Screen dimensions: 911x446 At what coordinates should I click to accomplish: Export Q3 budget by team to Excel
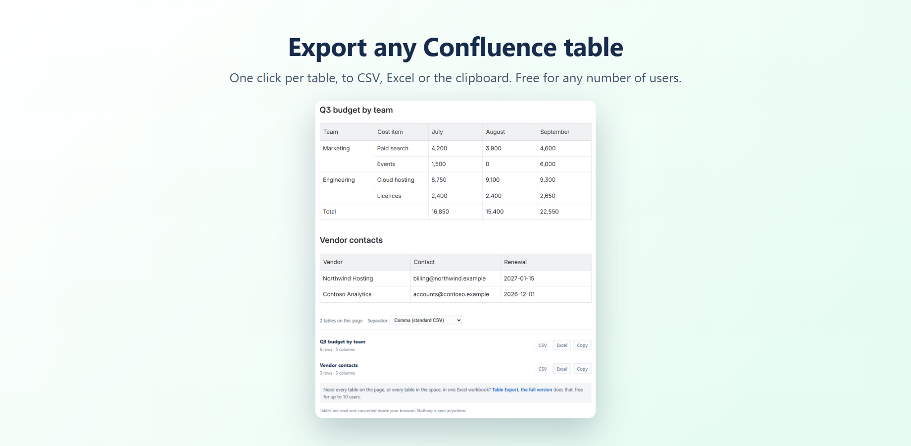(561, 345)
